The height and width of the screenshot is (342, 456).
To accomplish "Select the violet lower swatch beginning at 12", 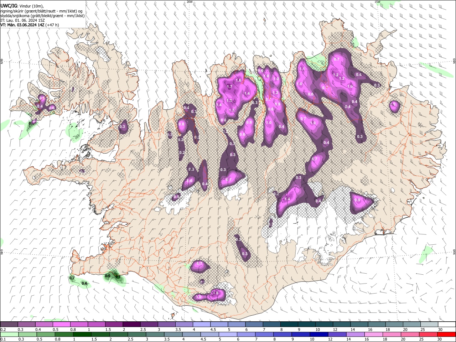I will coord(337,334).
